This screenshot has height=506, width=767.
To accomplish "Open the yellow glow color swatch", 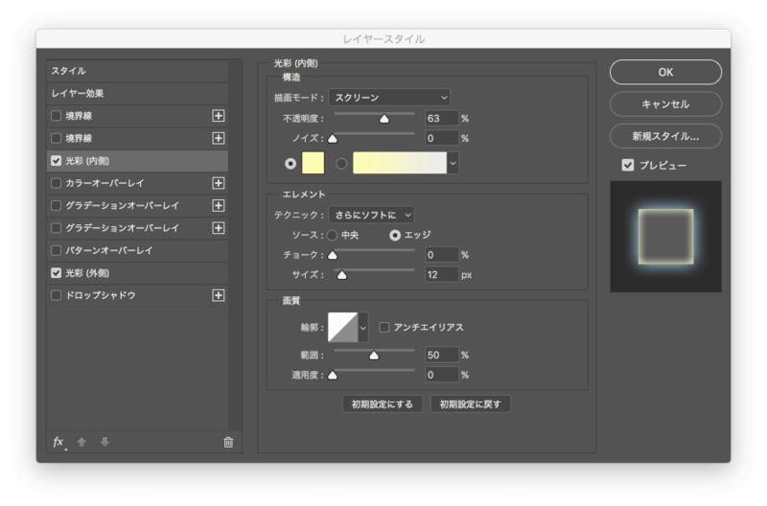I will (x=314, y=163).
